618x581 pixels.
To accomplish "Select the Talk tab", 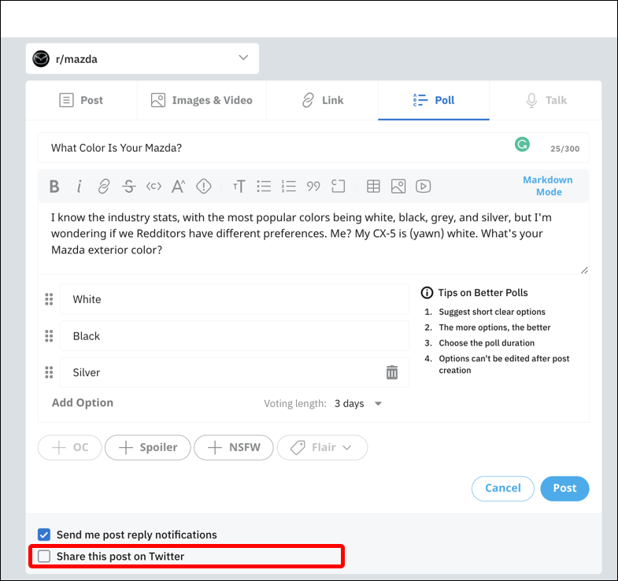I will [x=546, y=100].
